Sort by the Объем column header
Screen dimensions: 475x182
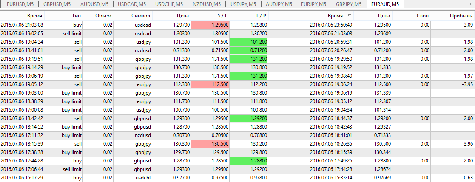click(103, 16)
